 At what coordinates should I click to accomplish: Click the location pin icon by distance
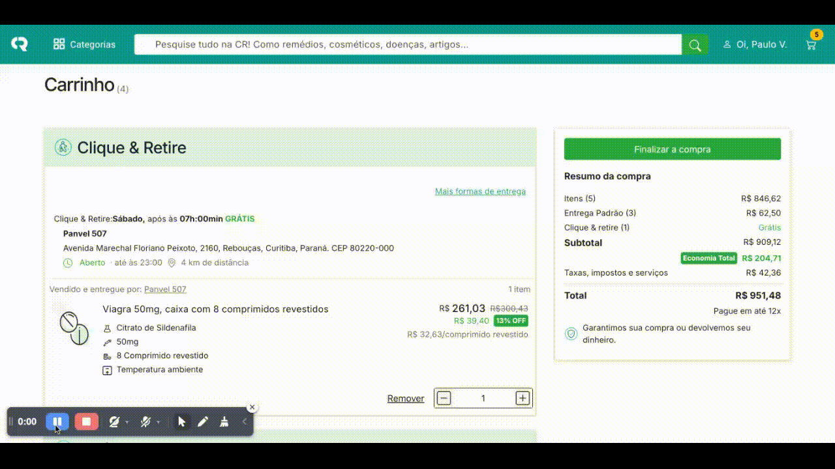tap(172, 263)
